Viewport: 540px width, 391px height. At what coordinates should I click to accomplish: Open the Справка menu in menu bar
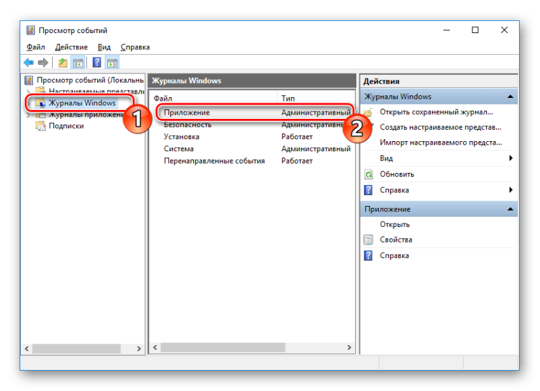135,47
